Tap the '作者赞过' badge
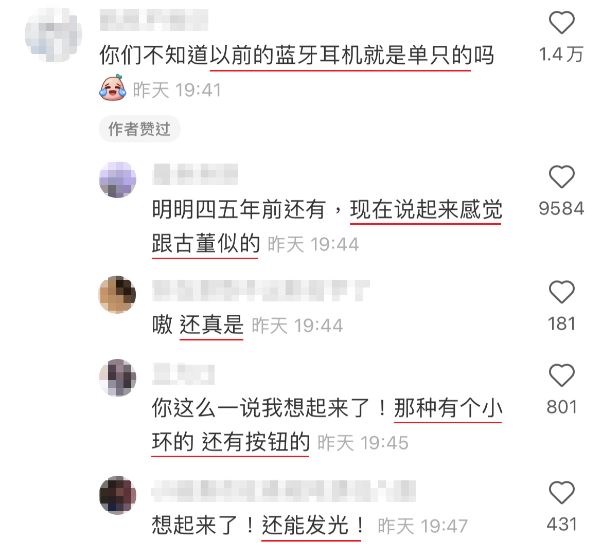Viewport: 602px width, 557px height. click(139, 129)
